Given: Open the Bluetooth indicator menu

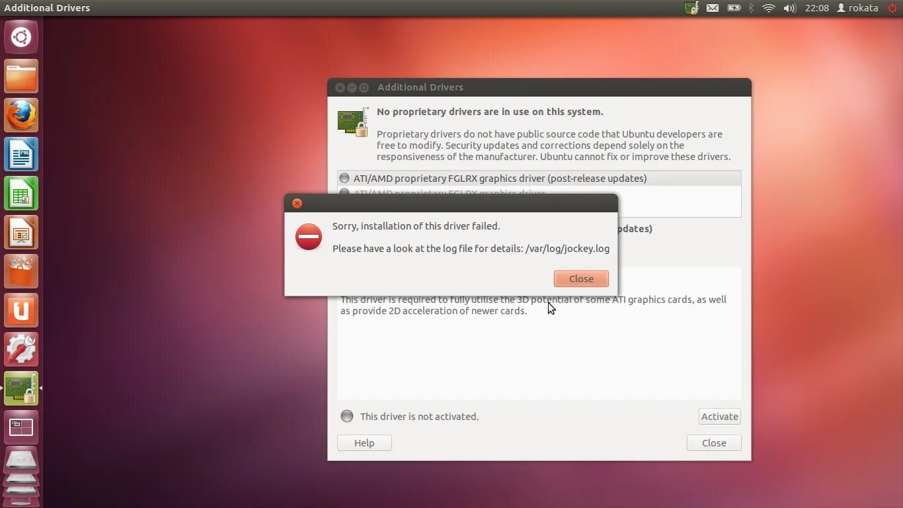Looking at the screenshot, I should [x=751, y=8].
